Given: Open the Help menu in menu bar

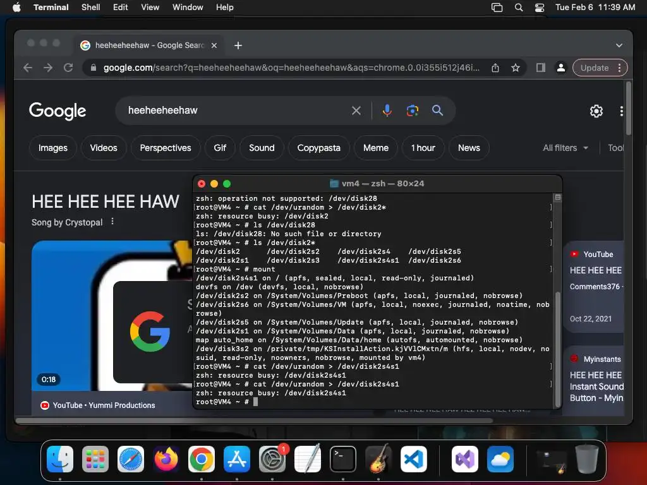Looking at the screenshot, I should (225, 7).
